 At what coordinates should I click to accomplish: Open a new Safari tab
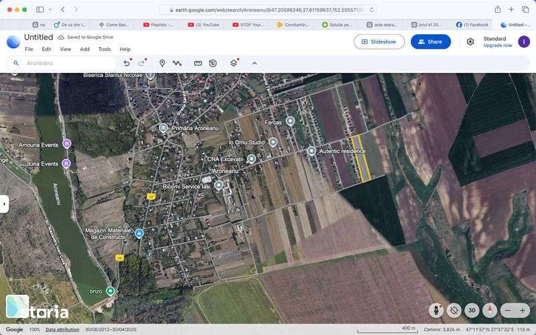[x=511, y=9]
